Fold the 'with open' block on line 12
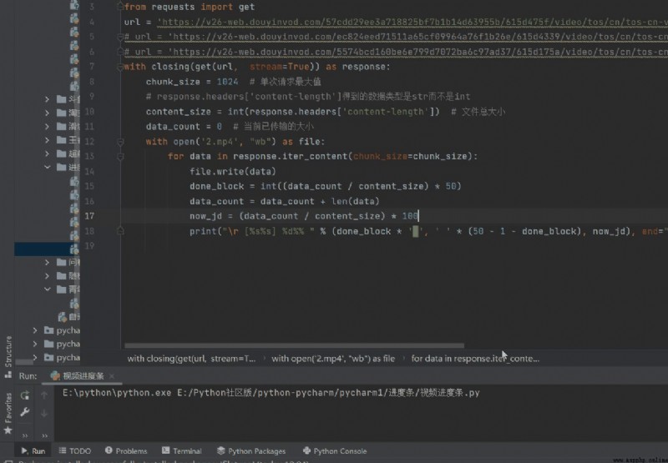This screenshot has height=463, width=668. pyautogui.click(x=120, y=142)
